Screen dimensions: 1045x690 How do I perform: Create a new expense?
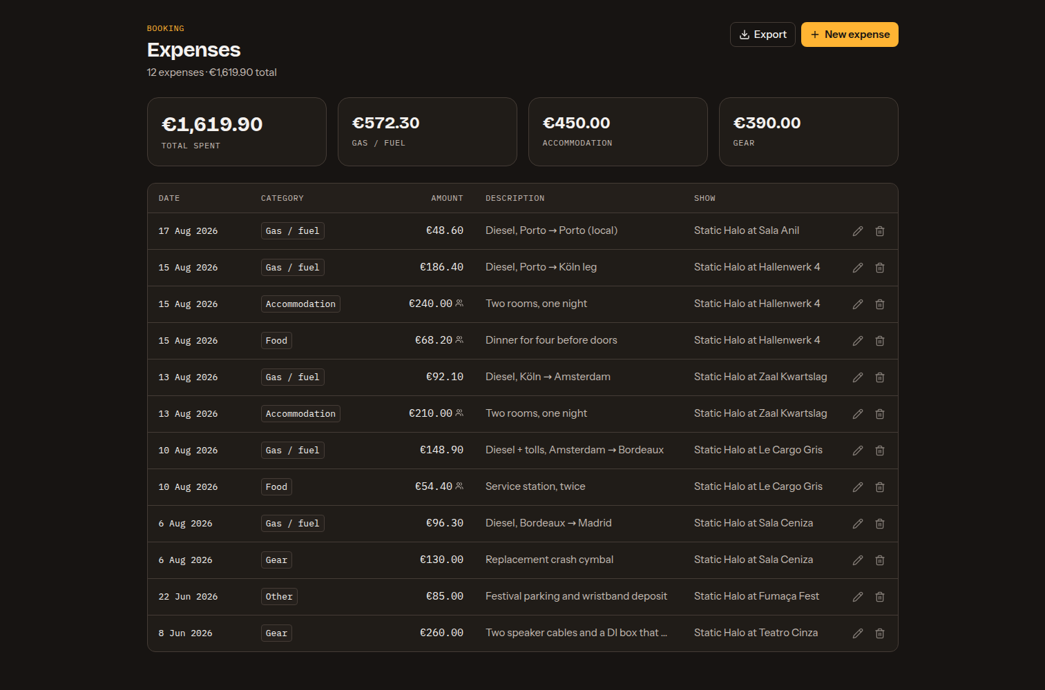850,34
